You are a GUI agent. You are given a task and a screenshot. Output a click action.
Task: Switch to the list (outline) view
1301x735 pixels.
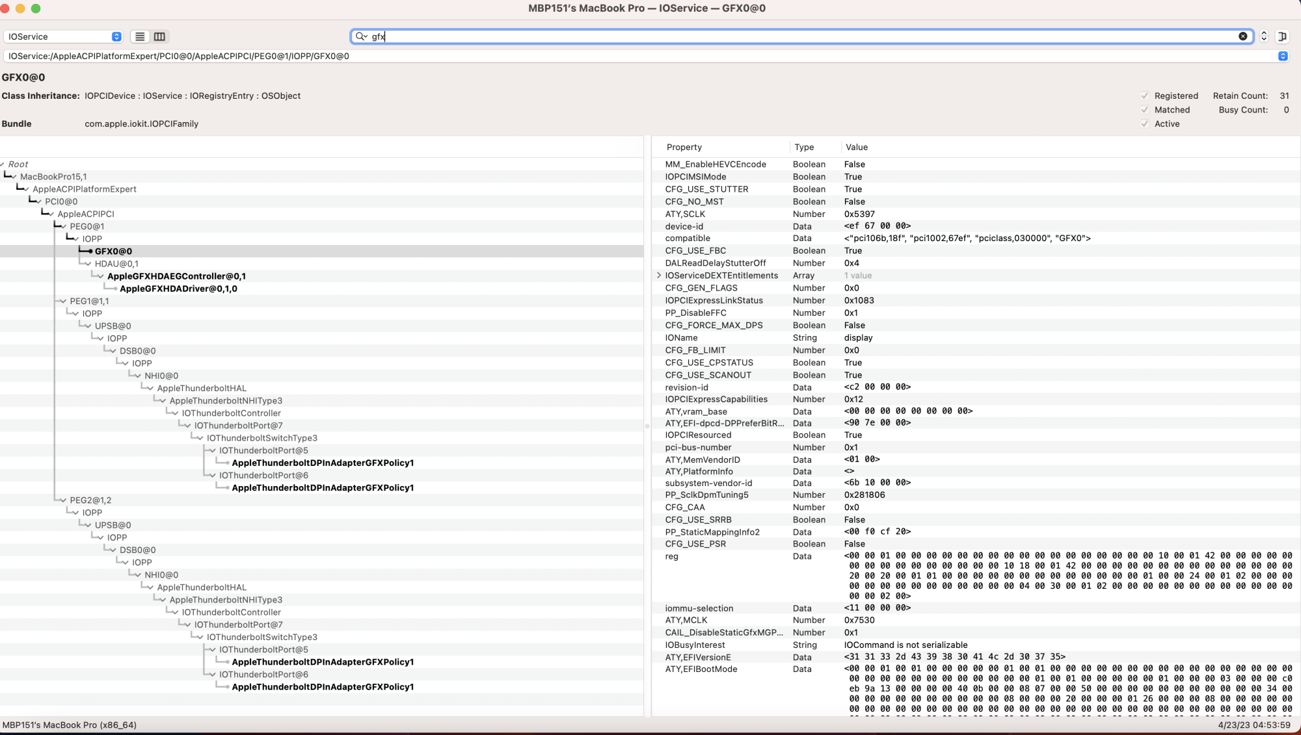pos(140,36)
